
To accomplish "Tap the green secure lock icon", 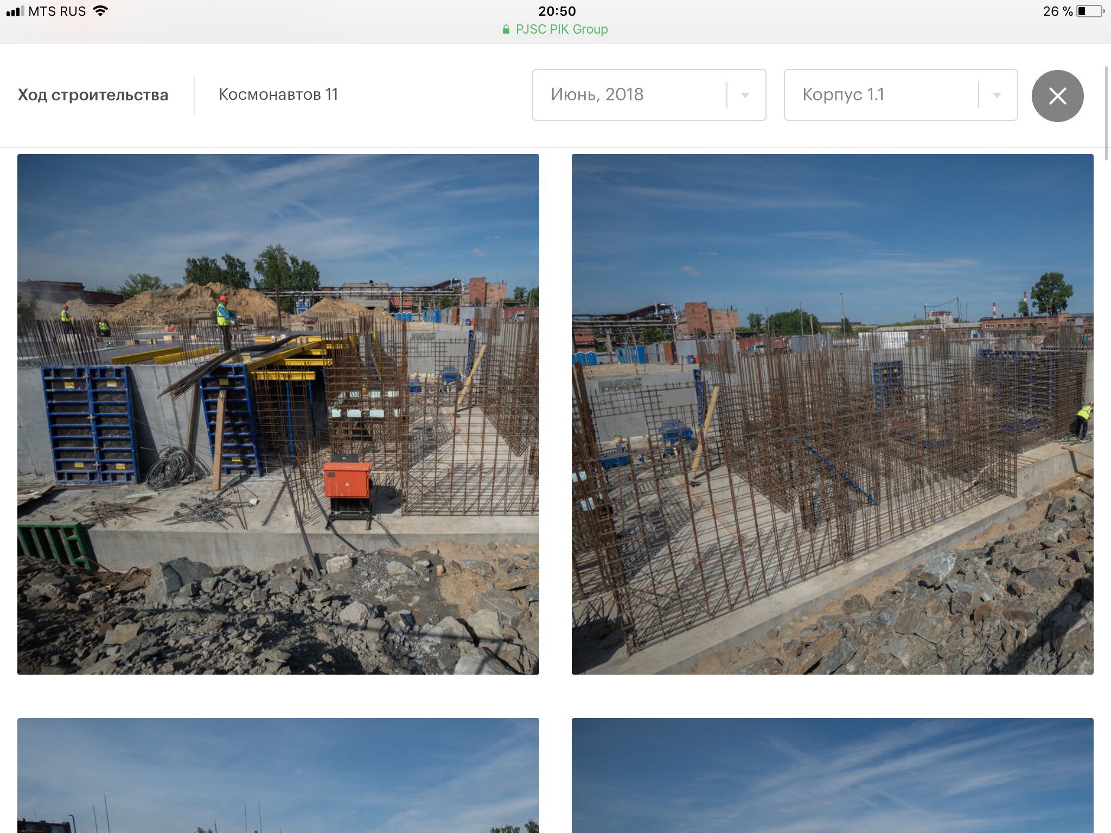I will [506, 29].
